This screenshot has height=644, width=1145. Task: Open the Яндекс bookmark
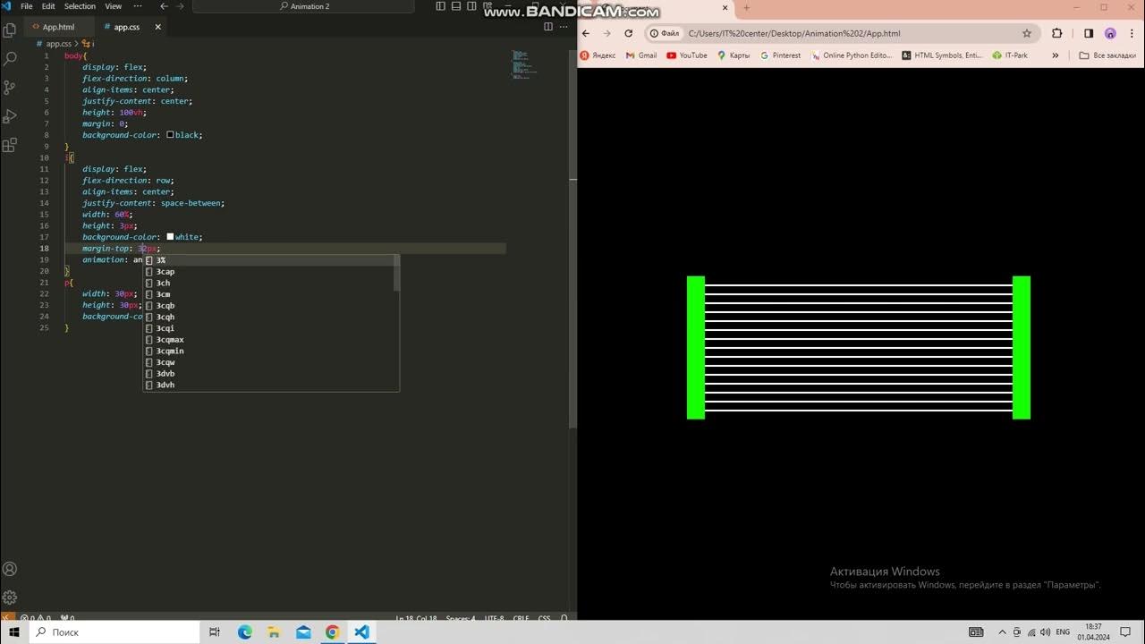(598, 55)
